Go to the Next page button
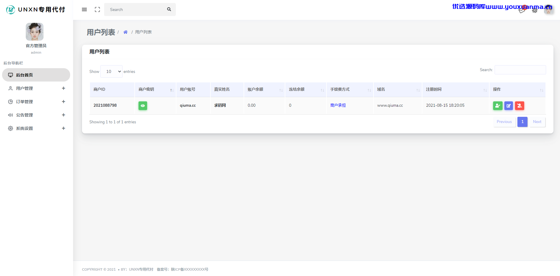 (537, 122)
